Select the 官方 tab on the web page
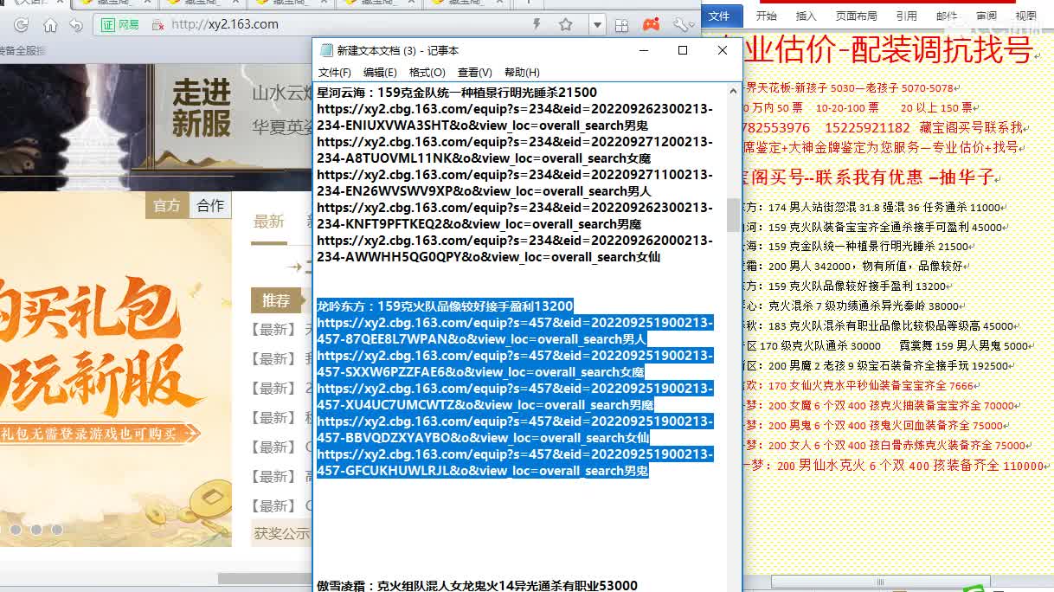Image resolution: width=1054 pixels, height=592 pixels. coord(167,205)
